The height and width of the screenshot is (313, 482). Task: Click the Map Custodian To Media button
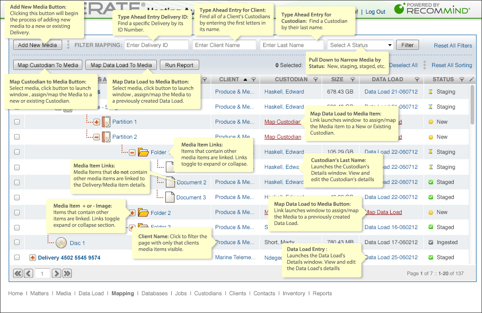point(48,65)
